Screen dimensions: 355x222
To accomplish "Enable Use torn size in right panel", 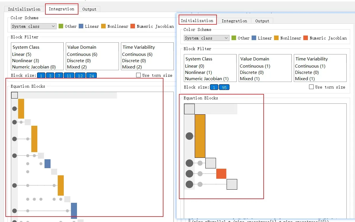I will [x=311, y=87].
